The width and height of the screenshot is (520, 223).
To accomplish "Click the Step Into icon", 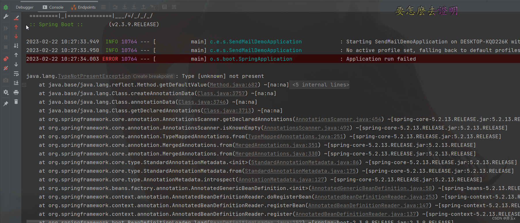I will (x=125, y=7).
